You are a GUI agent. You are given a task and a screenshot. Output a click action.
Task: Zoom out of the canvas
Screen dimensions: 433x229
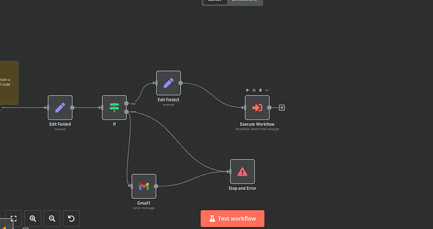click(52, 218)
